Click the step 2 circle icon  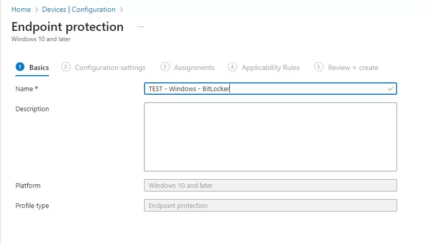pos(65,67)
